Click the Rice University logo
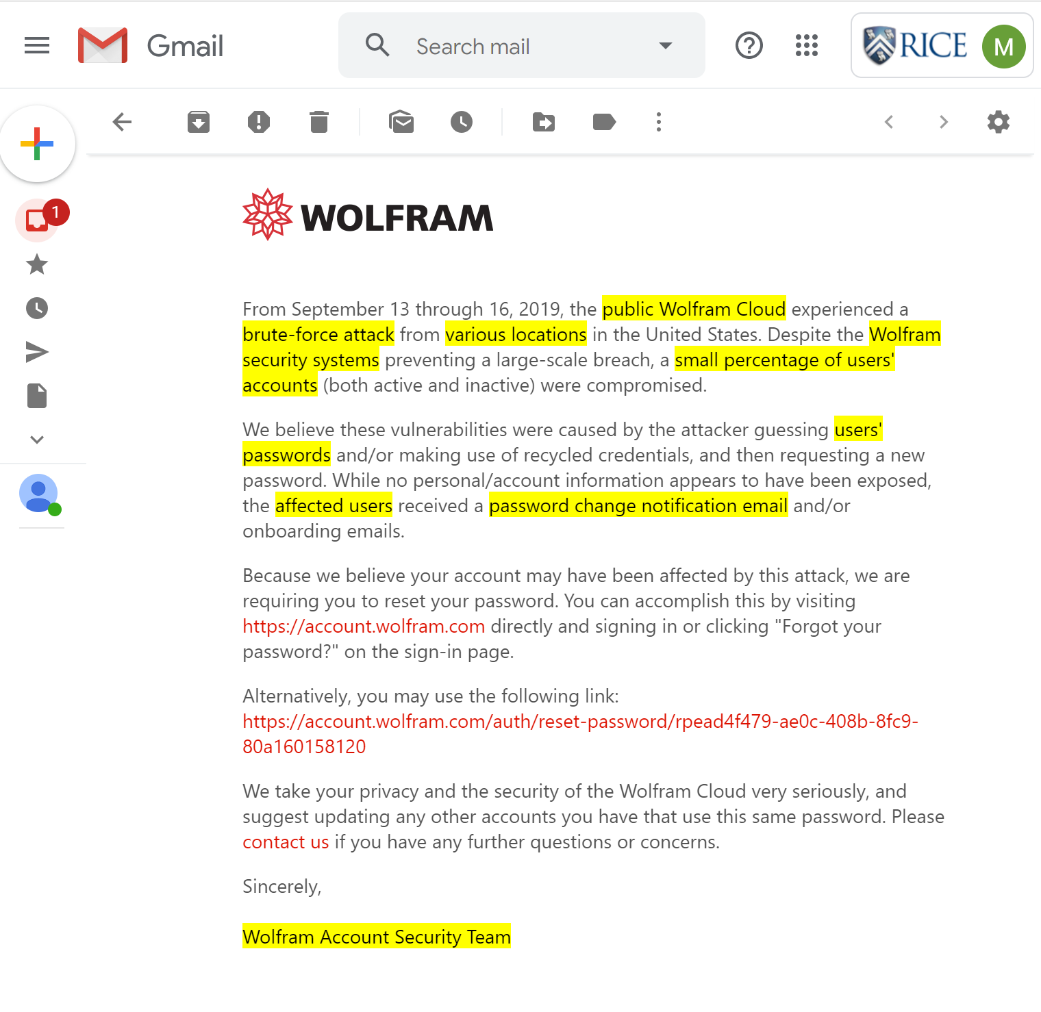 915,46
